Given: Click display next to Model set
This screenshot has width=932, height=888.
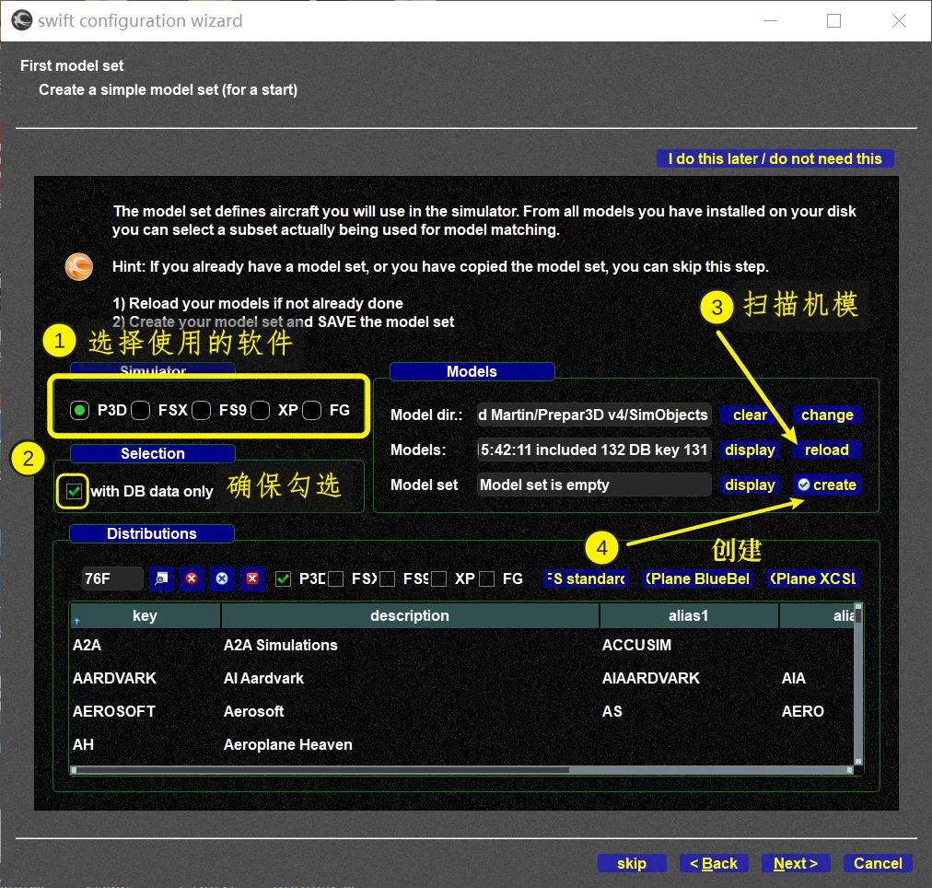Looking at the screenshot, I should click(x=750, y=485).
